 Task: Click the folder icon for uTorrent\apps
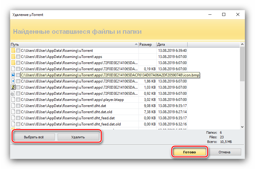13,56
